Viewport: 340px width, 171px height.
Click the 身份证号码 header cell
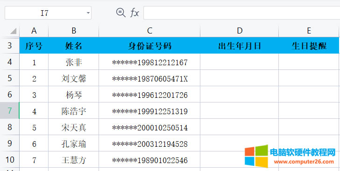149,46
